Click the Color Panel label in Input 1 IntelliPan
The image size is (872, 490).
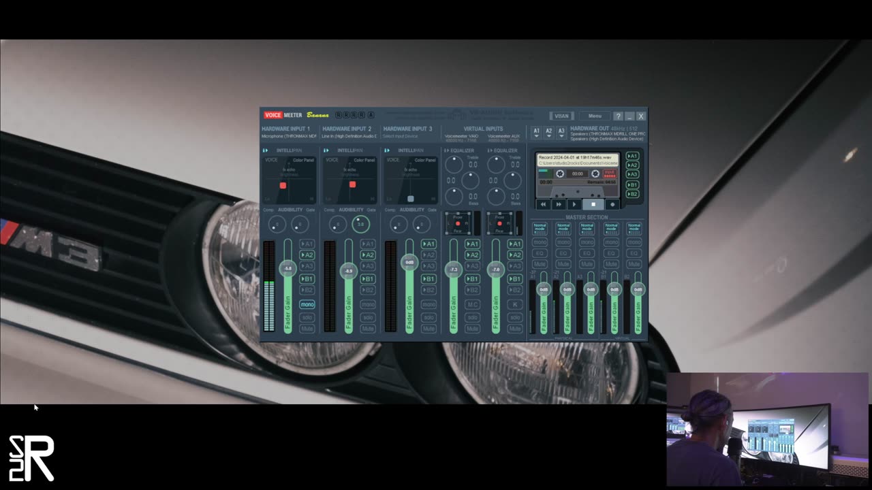point(303,160)
